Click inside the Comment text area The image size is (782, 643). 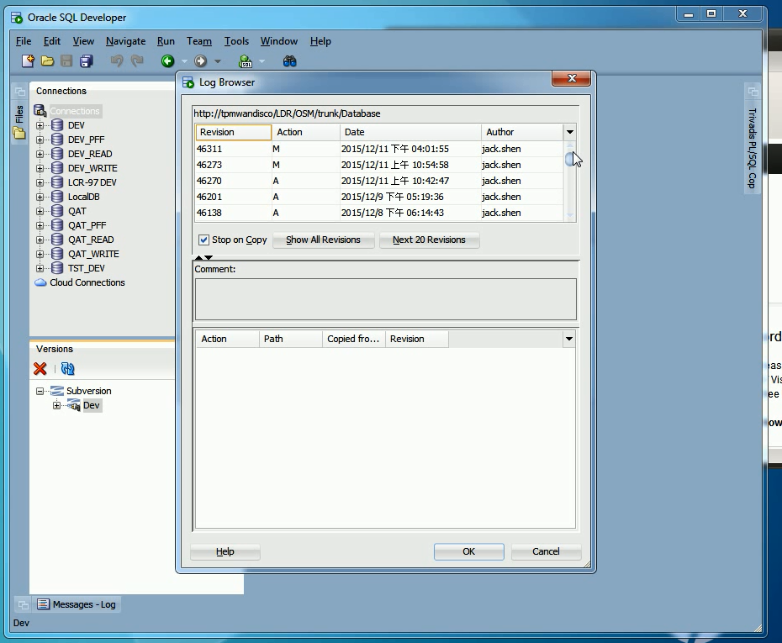(385, 299)
